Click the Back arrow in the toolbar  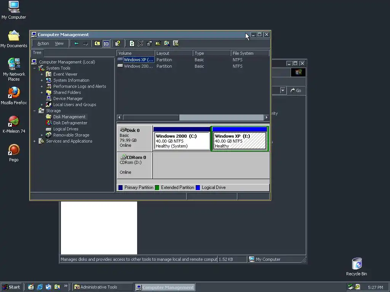tap(77, 43)
